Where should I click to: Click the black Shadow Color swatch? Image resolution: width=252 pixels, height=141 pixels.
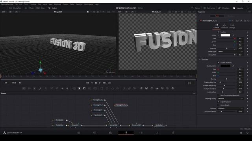point(225,66)
